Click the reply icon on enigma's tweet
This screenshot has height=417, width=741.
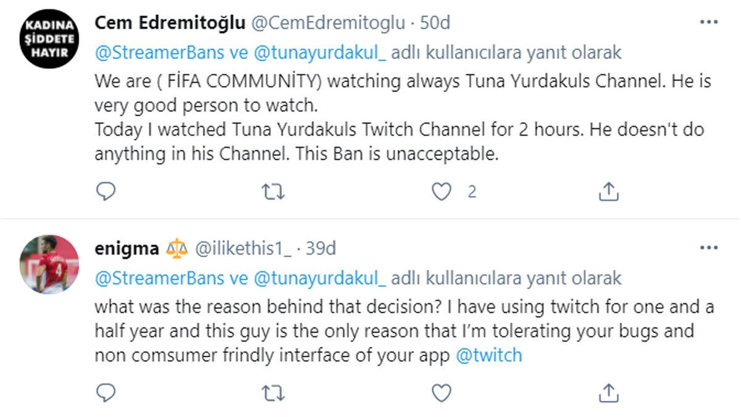coord(107,391)
